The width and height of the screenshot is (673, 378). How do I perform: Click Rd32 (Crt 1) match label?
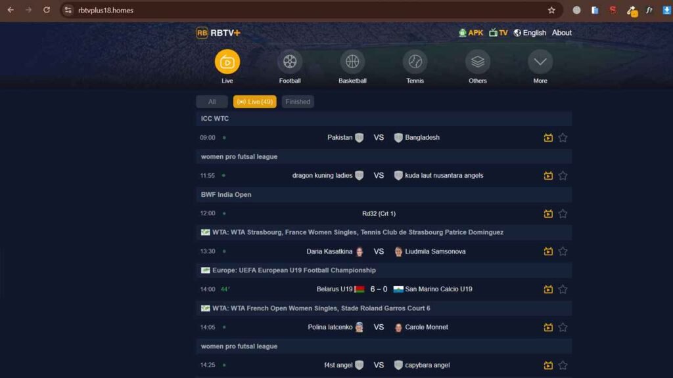tap(379, 213)
